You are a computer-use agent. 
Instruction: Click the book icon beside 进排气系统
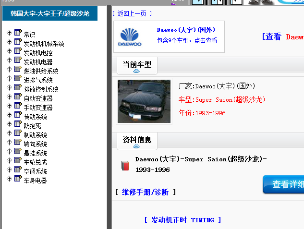coord(18,78)
